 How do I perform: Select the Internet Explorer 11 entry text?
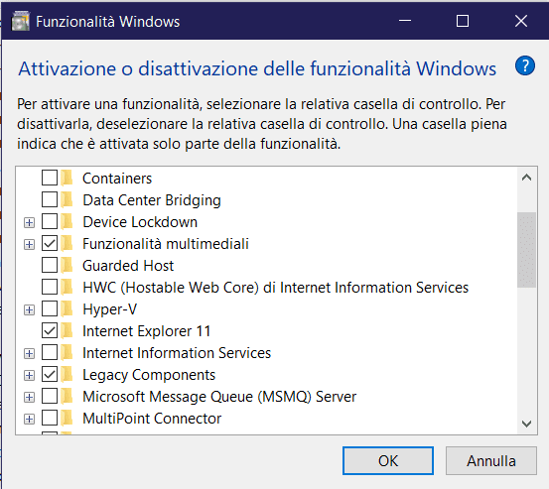tap(146, 331)
